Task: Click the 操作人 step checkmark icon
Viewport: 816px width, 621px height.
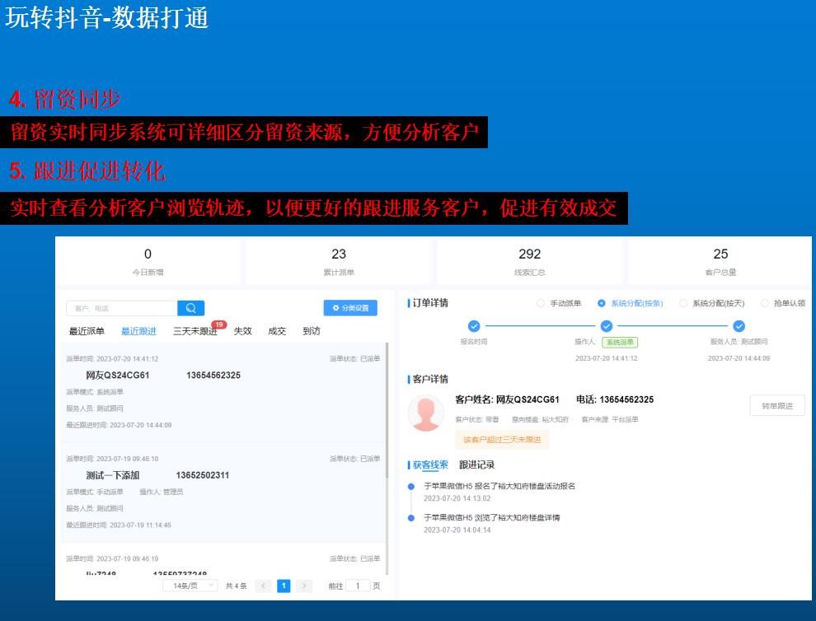Action: [606, 326]
